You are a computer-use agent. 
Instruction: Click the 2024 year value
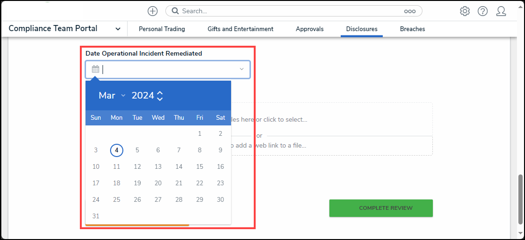tap(143, 96)
